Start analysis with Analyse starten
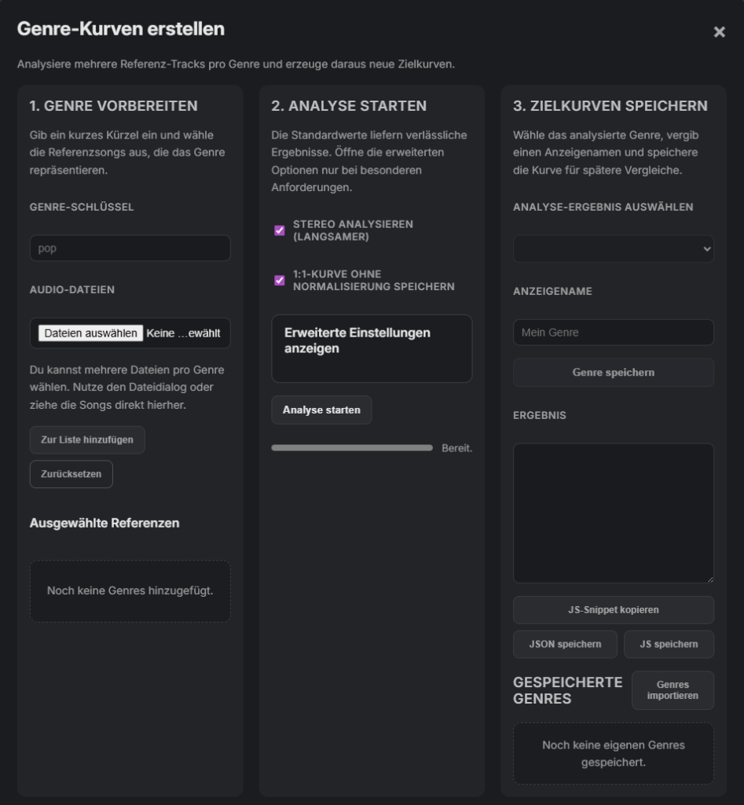744x805 pixels. [x=321, y=410]
